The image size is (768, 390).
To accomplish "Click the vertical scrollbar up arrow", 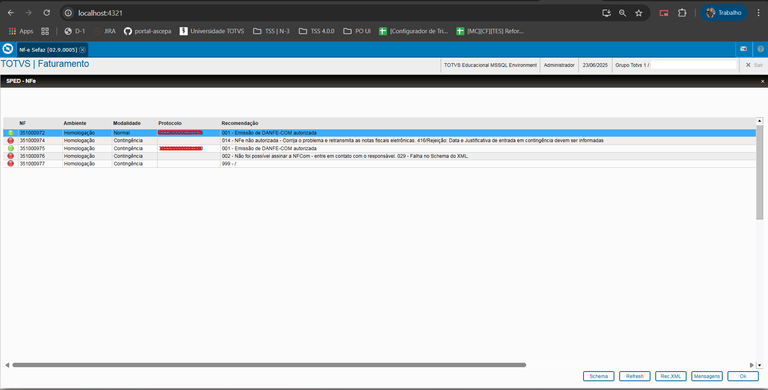I will (x=760, y=121).
